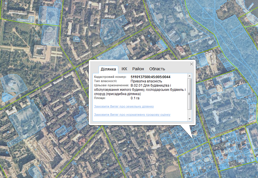Click the popup scrollbar thumb grip
Screen dimensions: 258x178
pyautogui.click(x=190, y=94)
